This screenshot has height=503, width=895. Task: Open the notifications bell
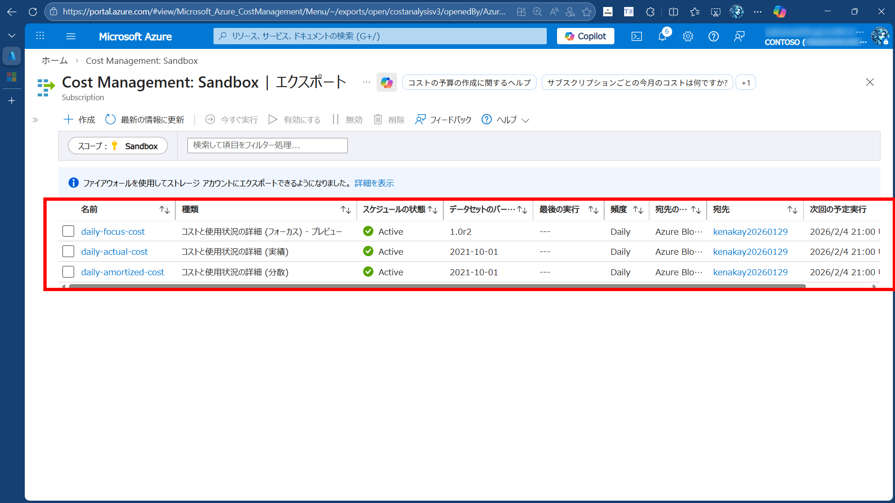pos(662,36)
